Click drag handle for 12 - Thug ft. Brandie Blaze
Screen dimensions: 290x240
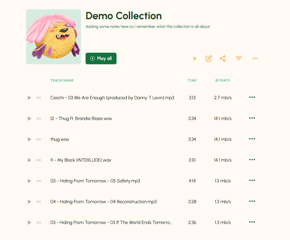click(x=39, y=119)
